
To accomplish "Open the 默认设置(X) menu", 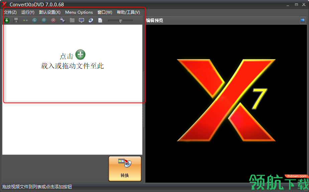I will coord(50,12).
